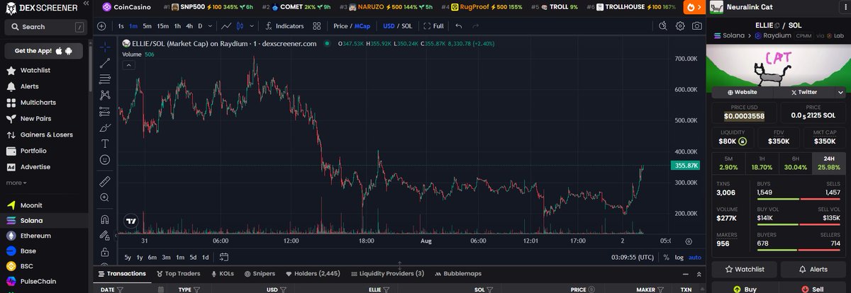The image size is (851, 293).
Task: Set timeframe to 15m
Action: 163,26
